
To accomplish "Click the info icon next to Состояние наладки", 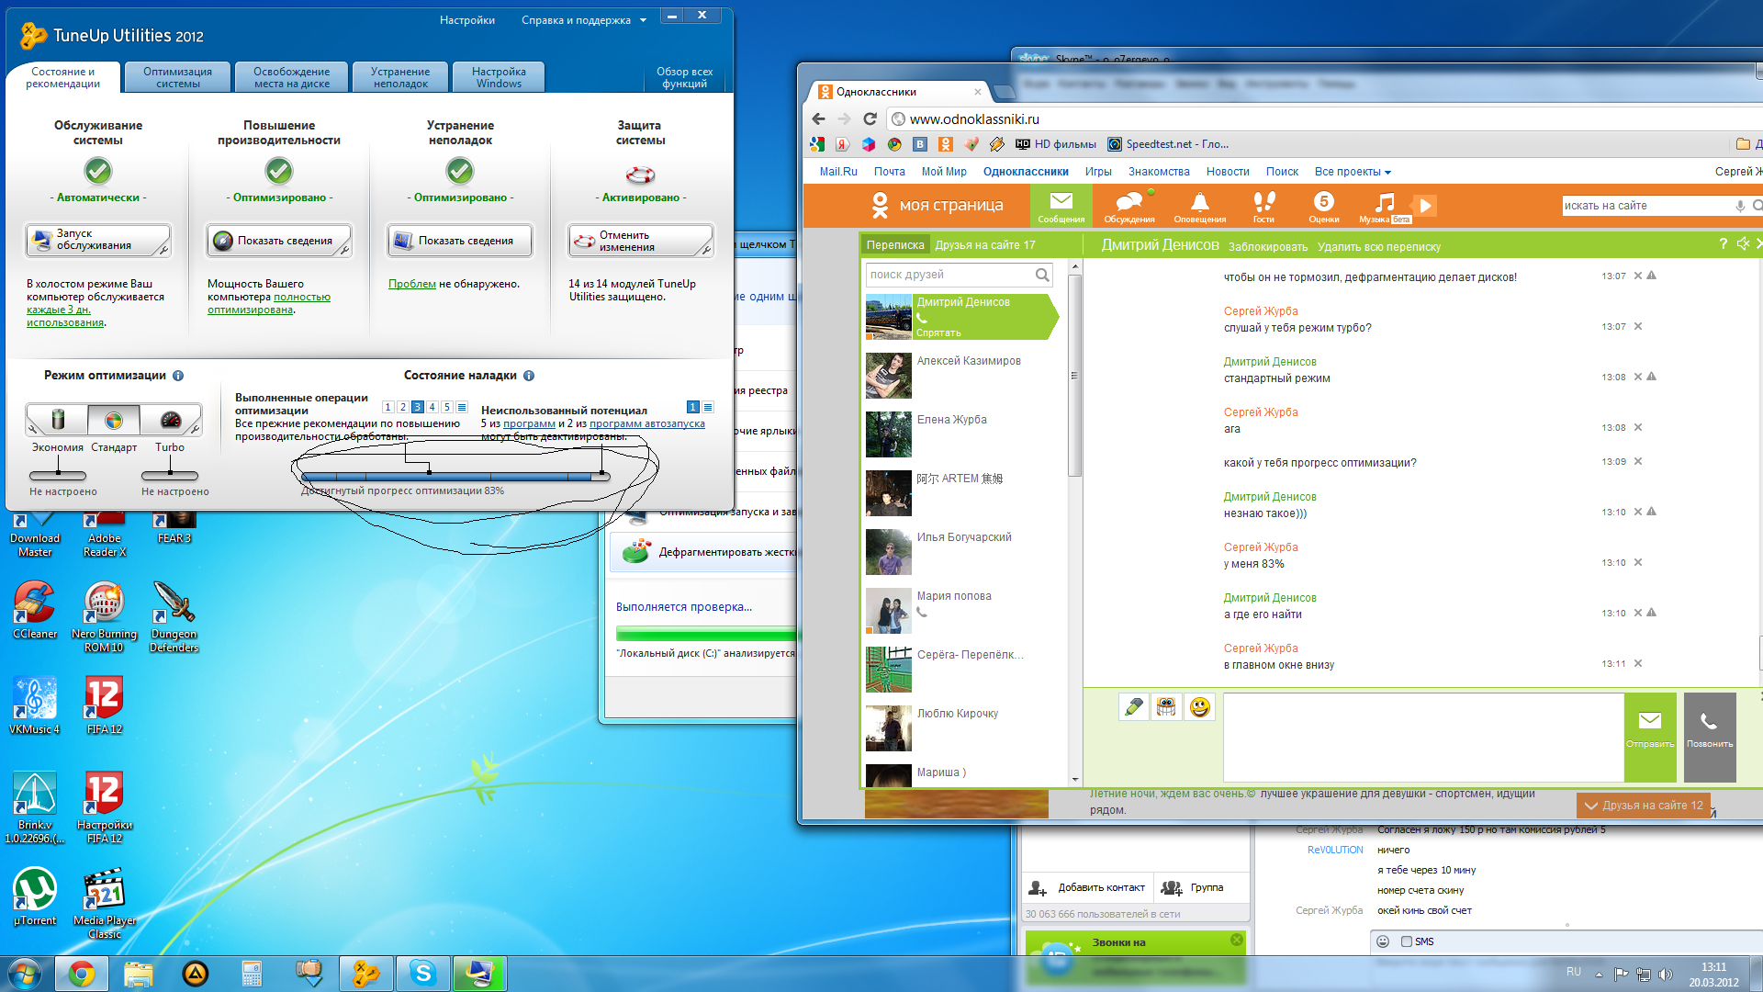I will coord(529,376).
